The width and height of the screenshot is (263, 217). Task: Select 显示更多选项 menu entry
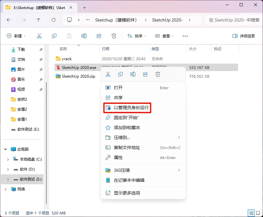coord(143,193)
